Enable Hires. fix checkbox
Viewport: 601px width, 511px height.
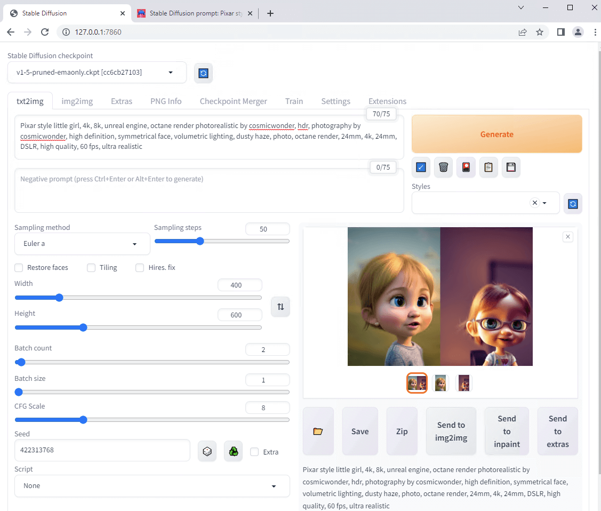point(140,268)
